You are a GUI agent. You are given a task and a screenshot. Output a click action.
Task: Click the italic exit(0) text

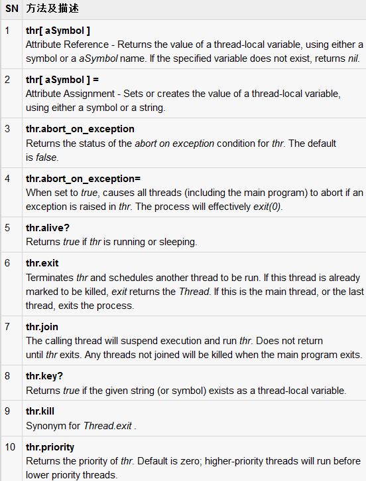click(267, 207)
